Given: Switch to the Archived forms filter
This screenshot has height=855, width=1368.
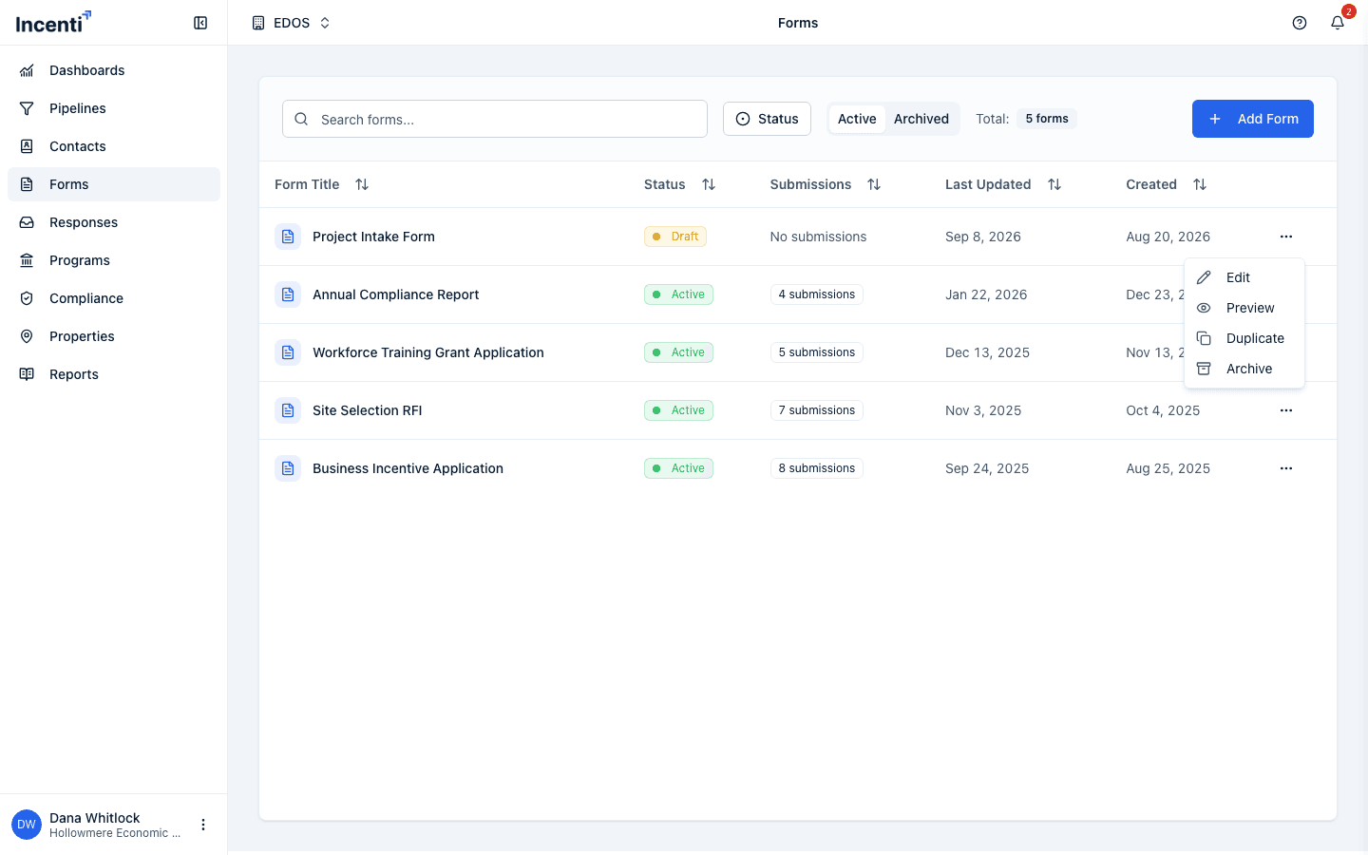Looking at the screenshot, I should click(x=921, y=119).
